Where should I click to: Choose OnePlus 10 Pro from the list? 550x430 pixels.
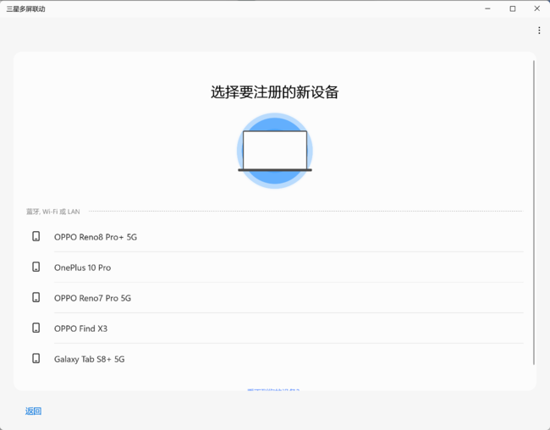pyautogui.click(x=275, y=267)
